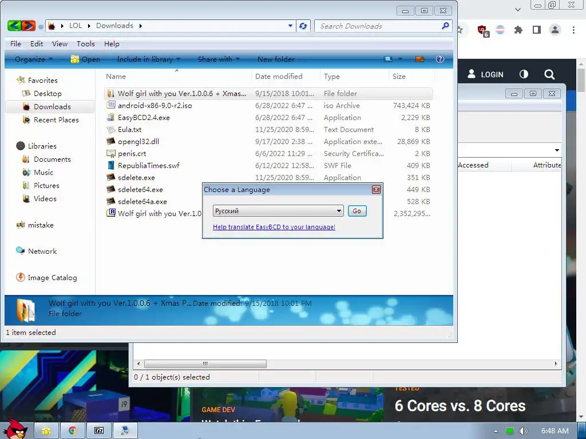Open the Edit menu

[x=37, y=43]
